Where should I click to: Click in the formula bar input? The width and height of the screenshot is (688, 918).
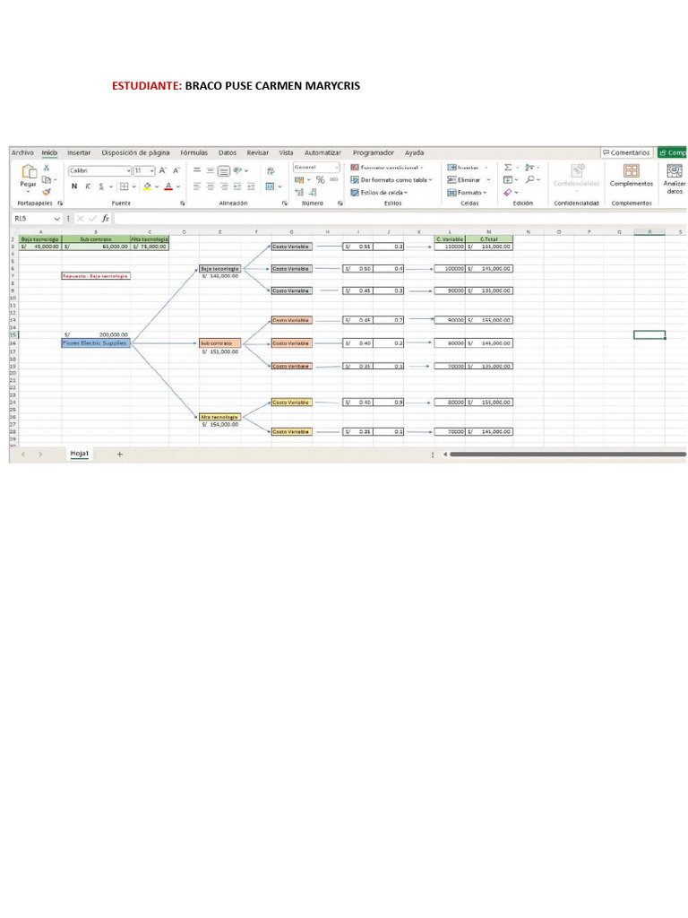pos(400,219)
